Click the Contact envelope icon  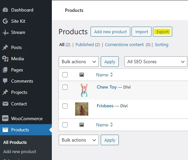click(x=5, y=104)
